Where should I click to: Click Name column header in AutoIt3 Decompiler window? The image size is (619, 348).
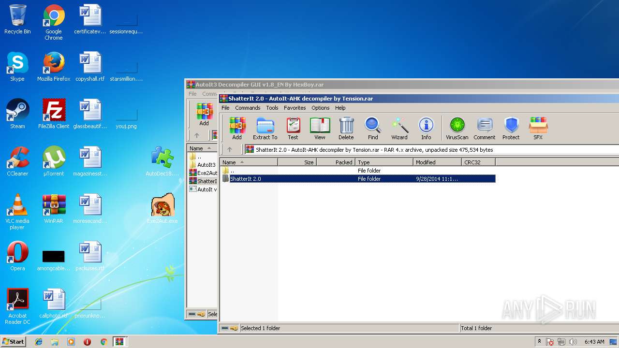[202, 148]
